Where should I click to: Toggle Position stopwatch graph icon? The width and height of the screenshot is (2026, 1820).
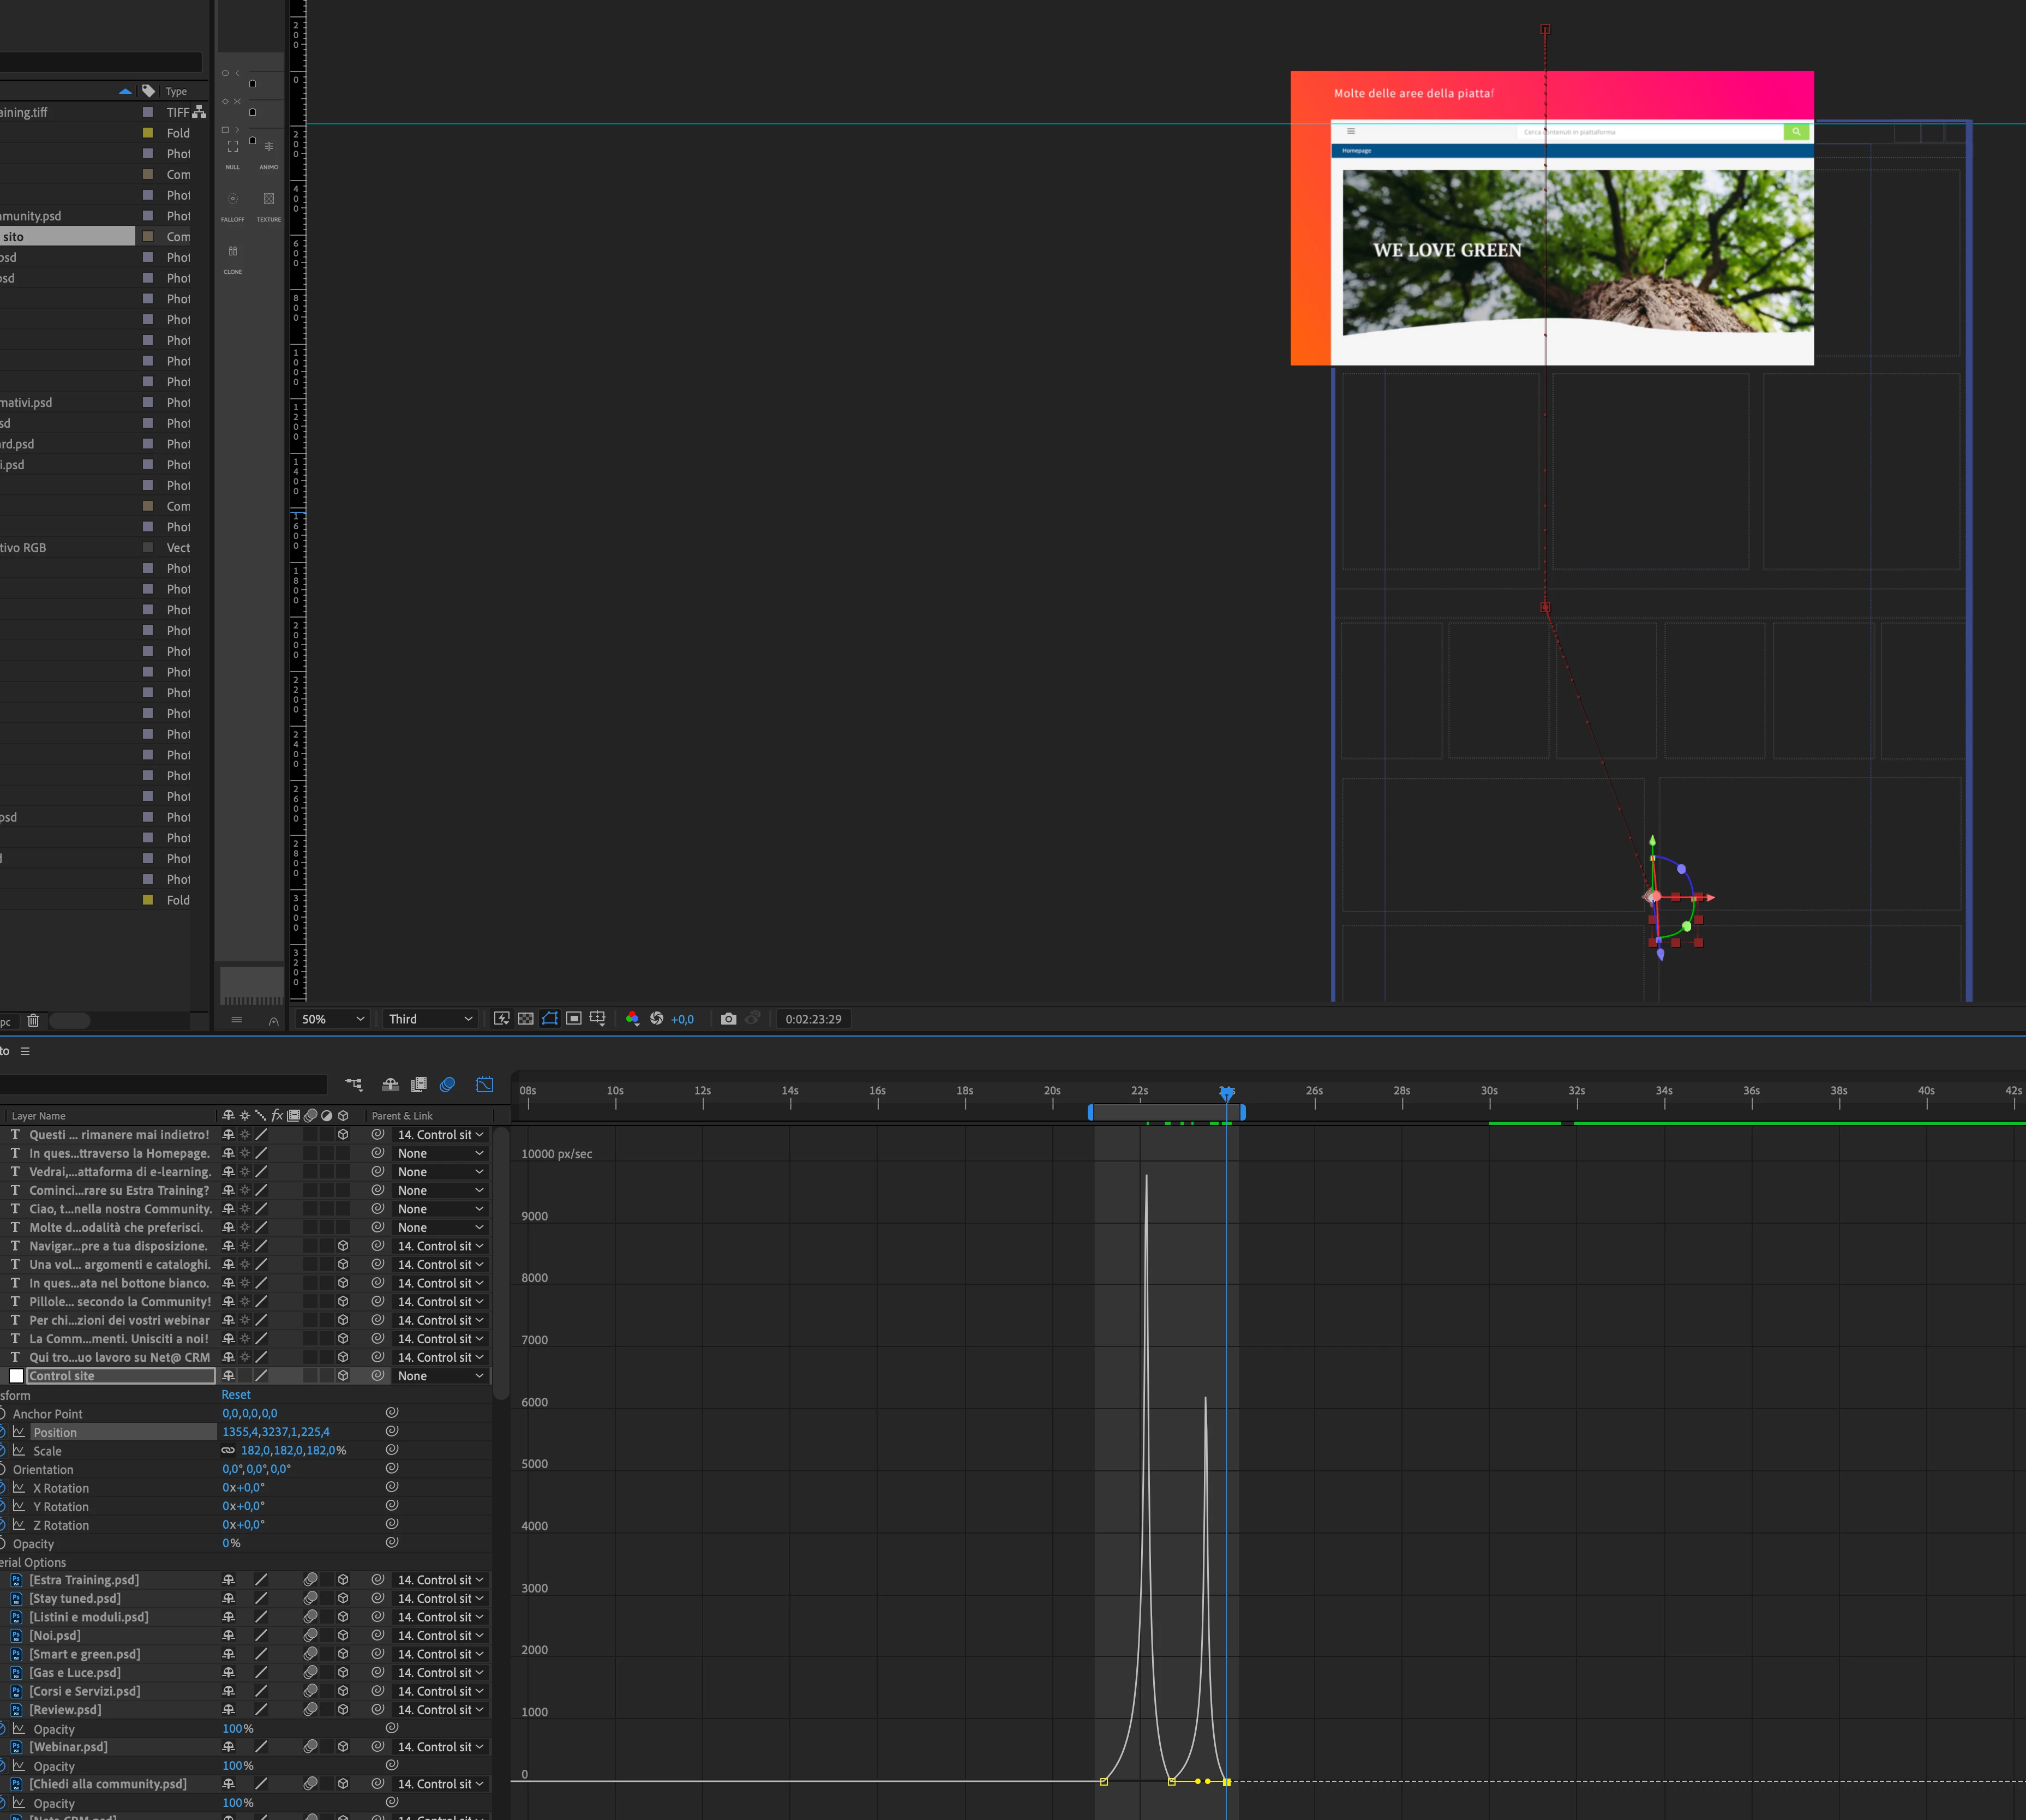click(19, 1432)
